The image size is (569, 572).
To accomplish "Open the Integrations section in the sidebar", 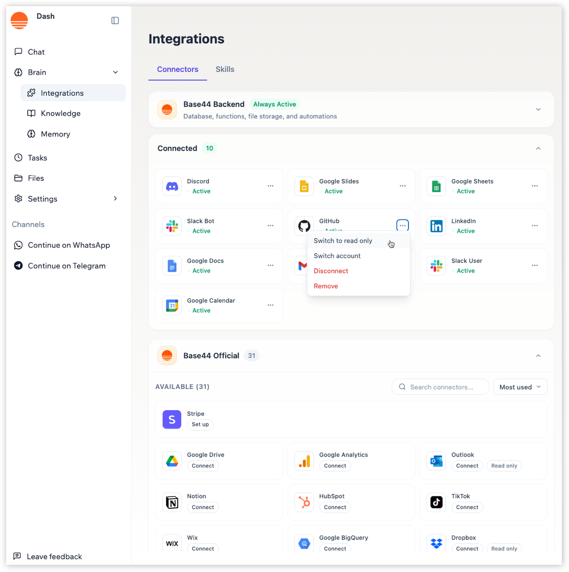I will coord(62,92).
